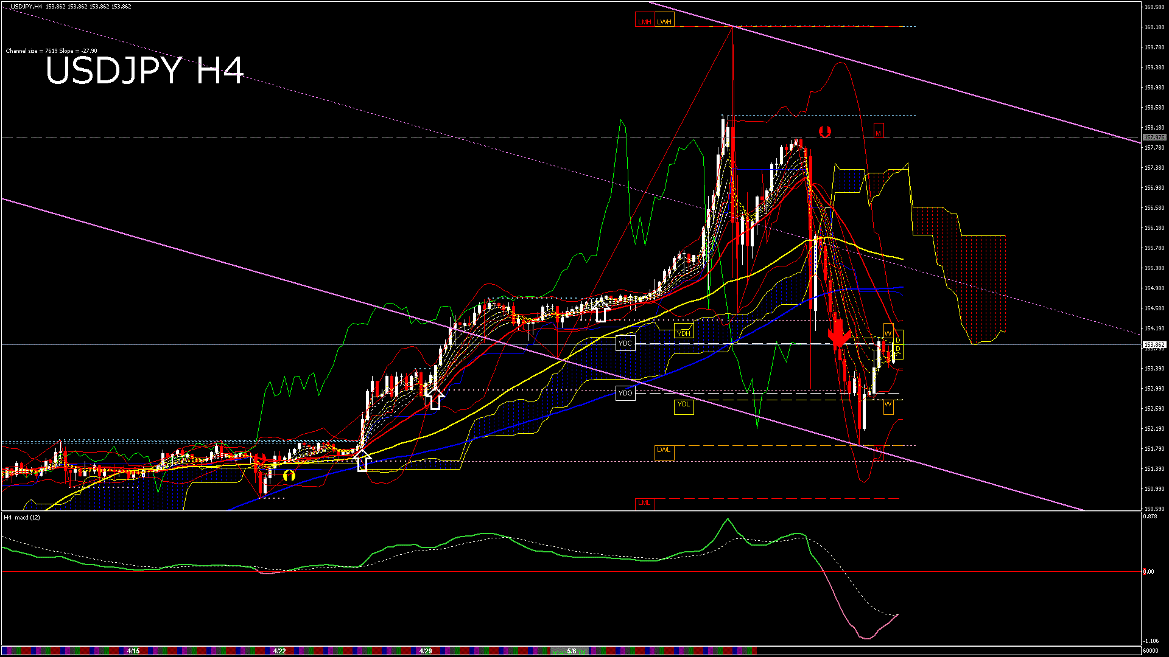Click the red circle down-arrow marker

tap(825, 131)
